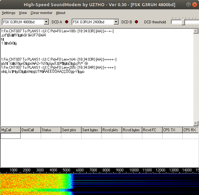Click the CPS TX column header
199x195 pixels.
tap(173, 130)
